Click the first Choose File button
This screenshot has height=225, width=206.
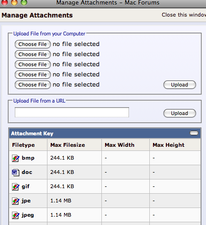(x=33, y=44)
